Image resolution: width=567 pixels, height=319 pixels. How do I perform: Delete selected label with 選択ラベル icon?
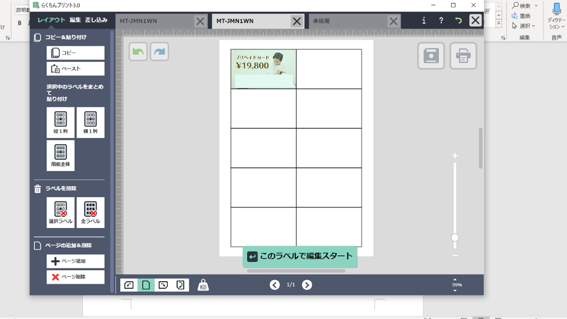(x=61, y=213)
